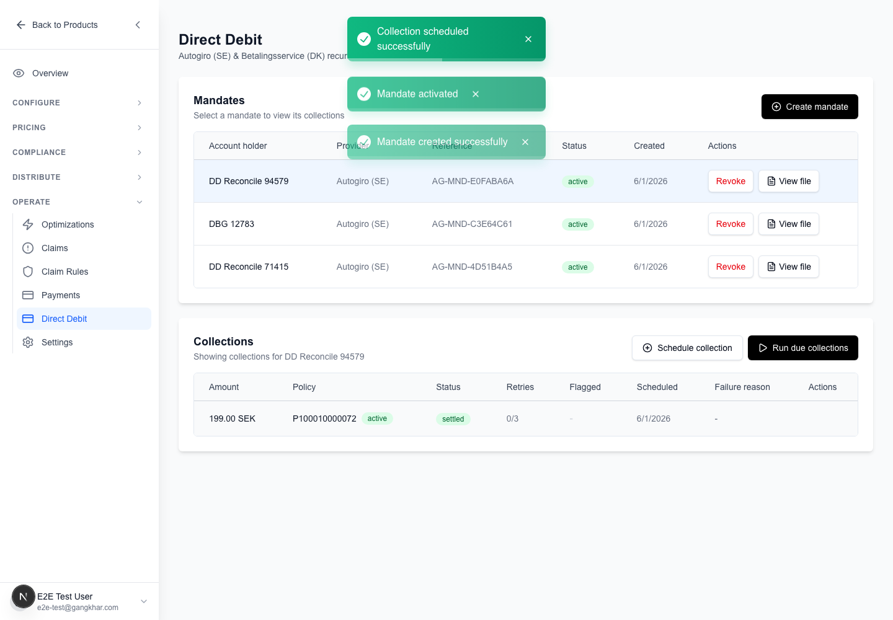Click the Back to Products arrow icon
The height and width of the screenshot is (620, 893).
click(x=21, y=25)
